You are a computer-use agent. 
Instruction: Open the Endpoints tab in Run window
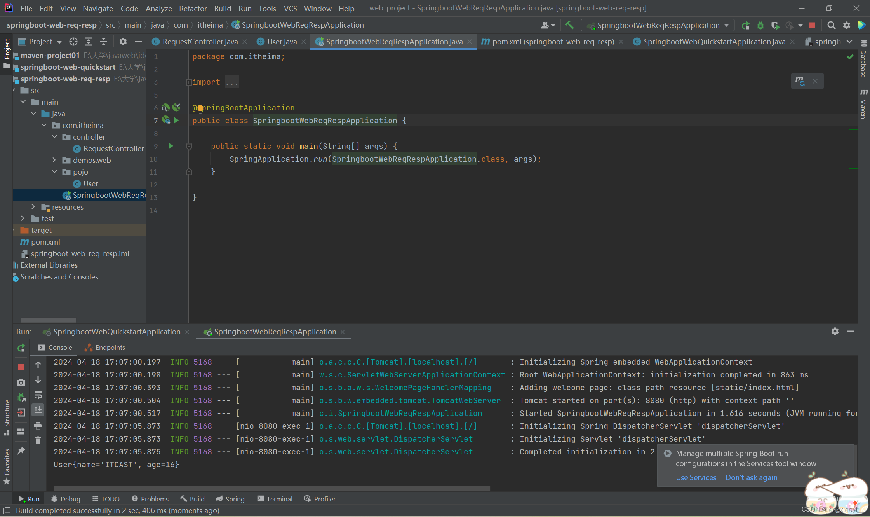pyautogui.click(x=105, y=348)
